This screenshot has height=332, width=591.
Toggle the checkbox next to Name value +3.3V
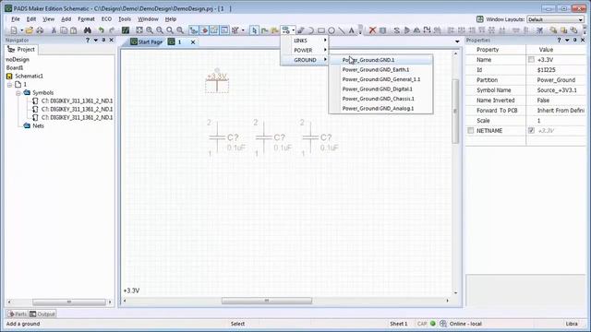coord(531,59)
